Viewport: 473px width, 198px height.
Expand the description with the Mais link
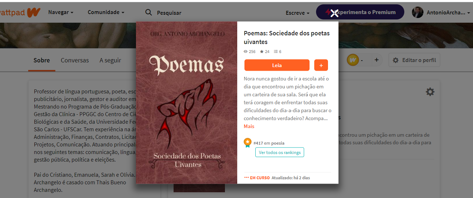249,126
